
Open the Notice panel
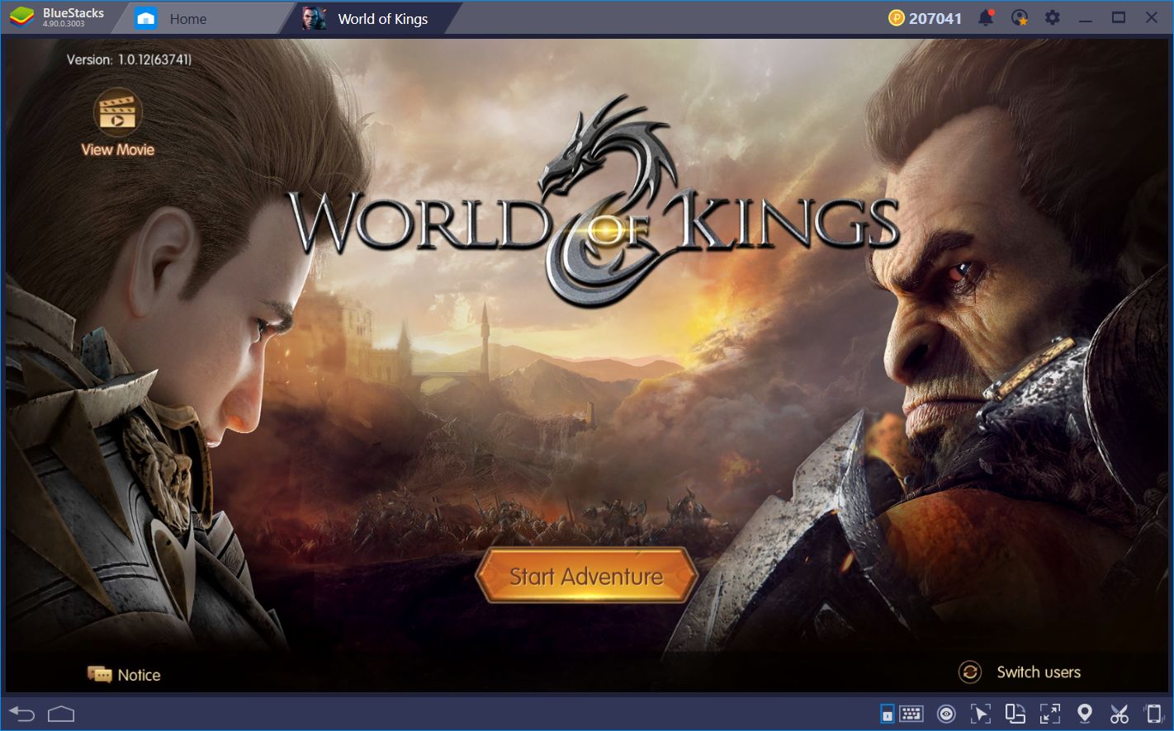point(124,675)
